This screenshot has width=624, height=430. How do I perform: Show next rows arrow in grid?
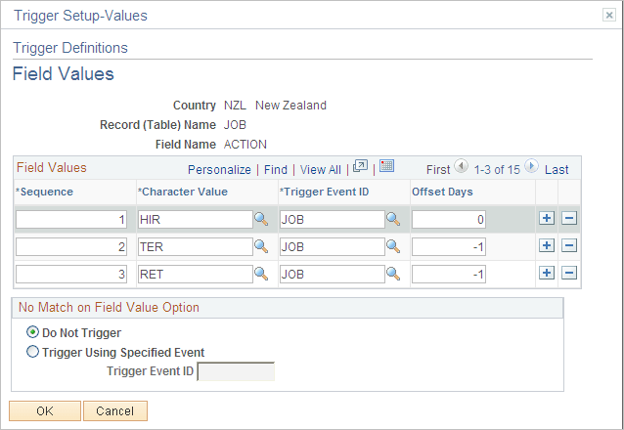(532, 166)
